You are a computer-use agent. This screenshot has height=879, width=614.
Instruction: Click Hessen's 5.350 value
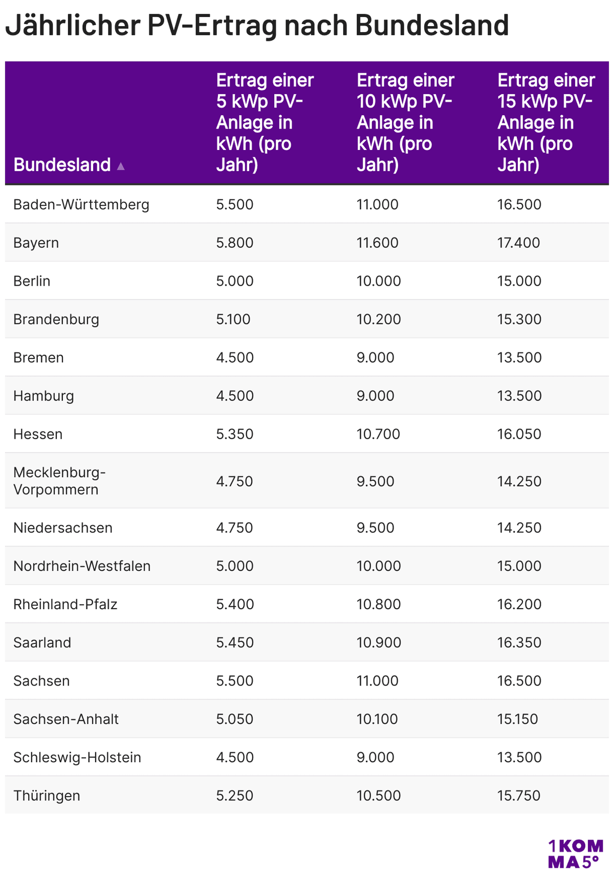click(x=235, y=434)
